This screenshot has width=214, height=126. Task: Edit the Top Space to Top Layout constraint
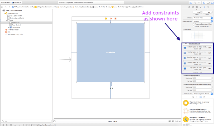point(210,69)
